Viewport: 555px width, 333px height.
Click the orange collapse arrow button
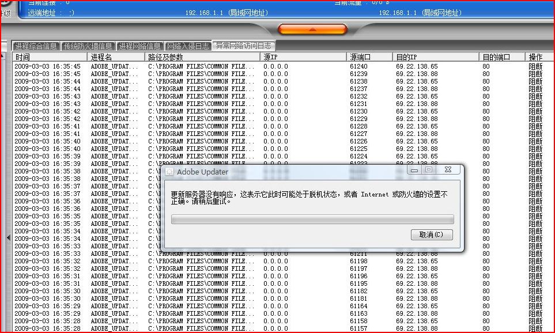312,29
